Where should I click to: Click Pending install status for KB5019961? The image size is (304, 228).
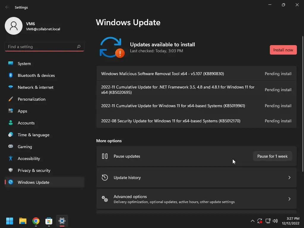point(278,106)
